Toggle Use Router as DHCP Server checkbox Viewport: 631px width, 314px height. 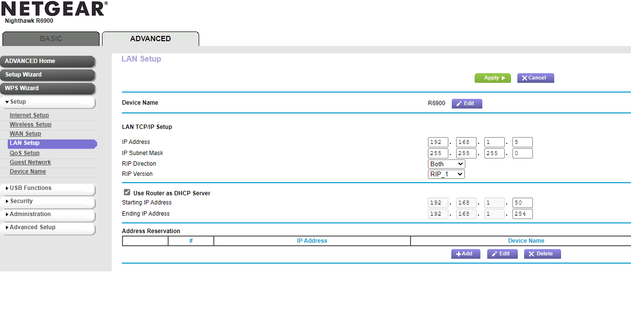click(x=126, y=192)
